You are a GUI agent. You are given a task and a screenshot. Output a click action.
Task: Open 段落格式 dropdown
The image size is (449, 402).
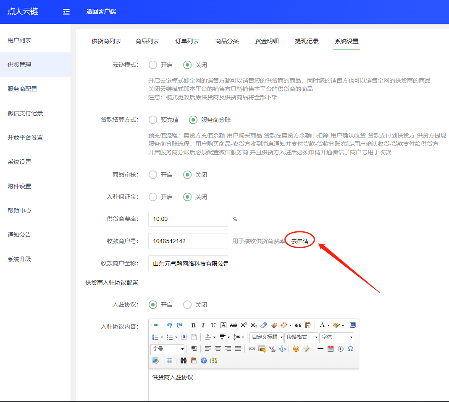301,337
